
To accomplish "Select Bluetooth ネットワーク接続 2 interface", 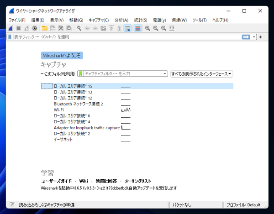I will click(137, 104).
